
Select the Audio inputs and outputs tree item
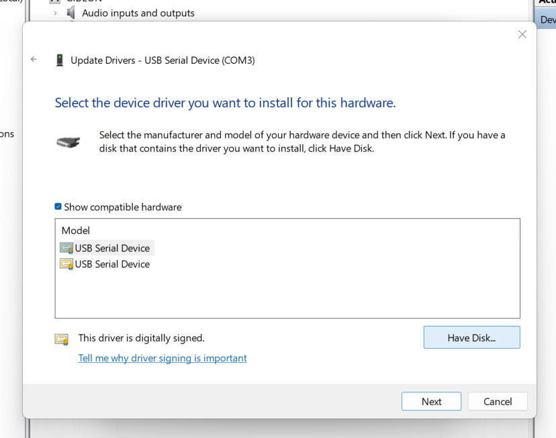[138, 13]
